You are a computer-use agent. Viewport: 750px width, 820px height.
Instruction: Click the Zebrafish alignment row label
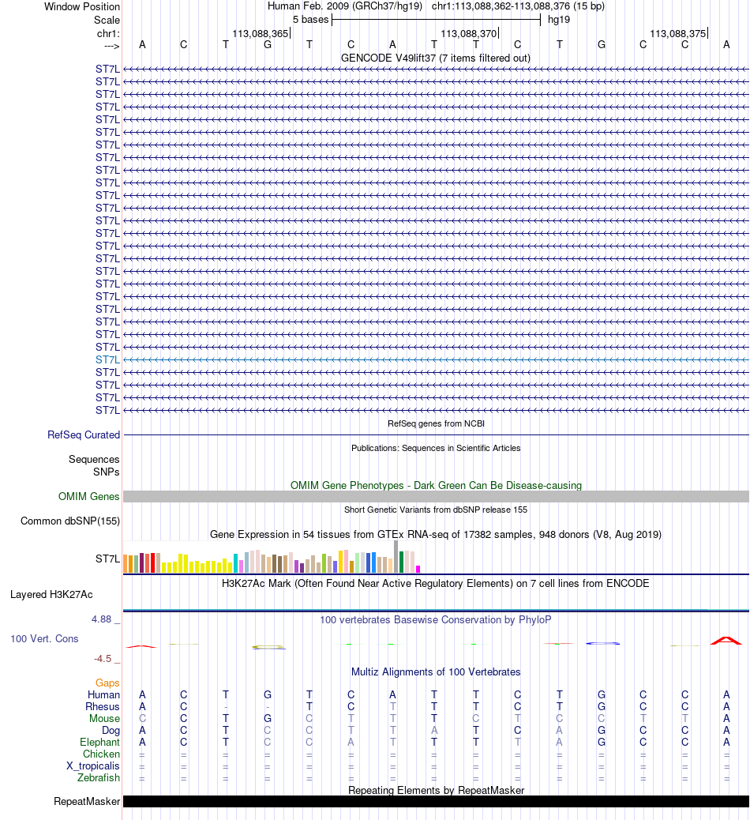click(x=99, y=777)
